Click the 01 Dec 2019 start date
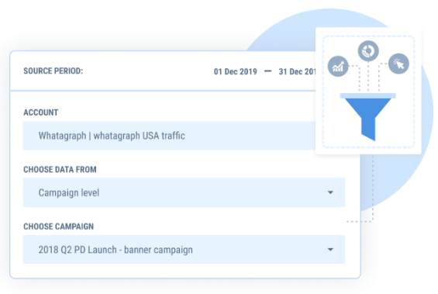Viewport: 438px width, 294px height. click(x=235, y=72)
